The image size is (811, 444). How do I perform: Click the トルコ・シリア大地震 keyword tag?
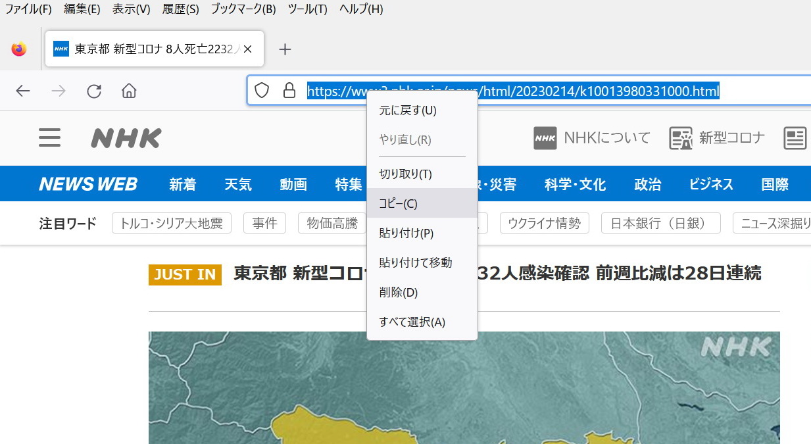[172, 224]
